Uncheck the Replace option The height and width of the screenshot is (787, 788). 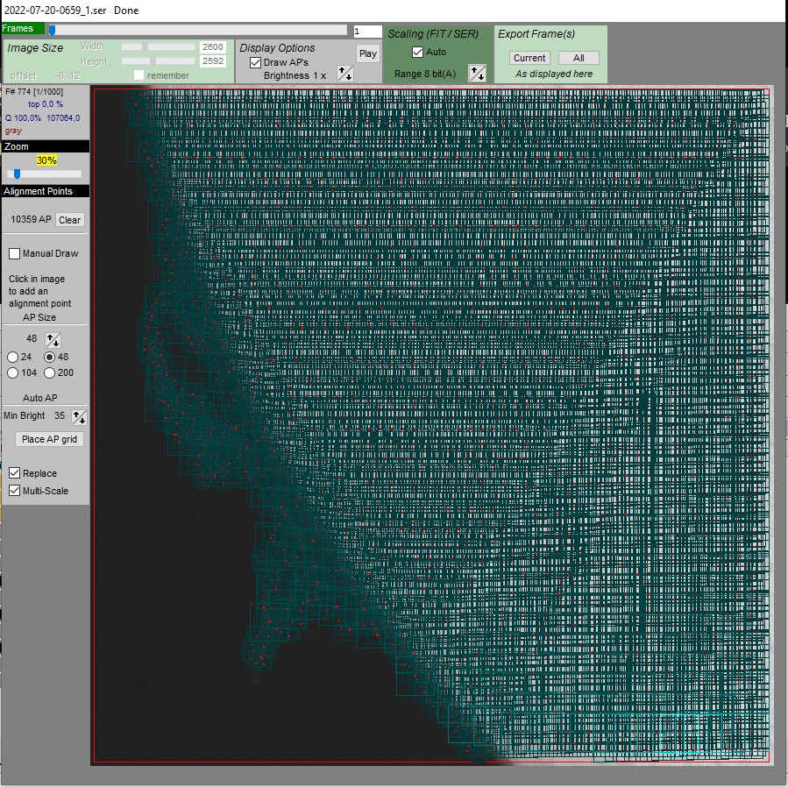(14, 473)
